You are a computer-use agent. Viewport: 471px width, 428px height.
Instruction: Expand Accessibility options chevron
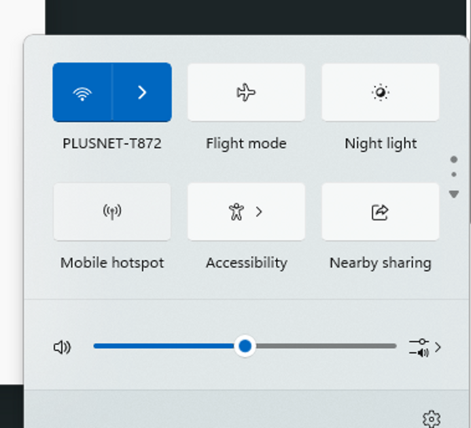click(x=259, y=212)
